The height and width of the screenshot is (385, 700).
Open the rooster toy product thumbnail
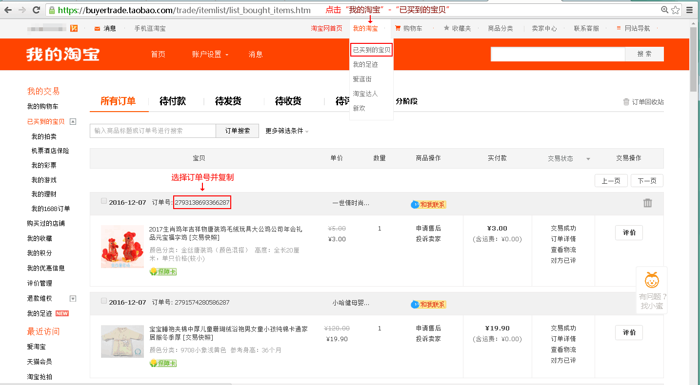pyautogui.click(x=122, y=247)
